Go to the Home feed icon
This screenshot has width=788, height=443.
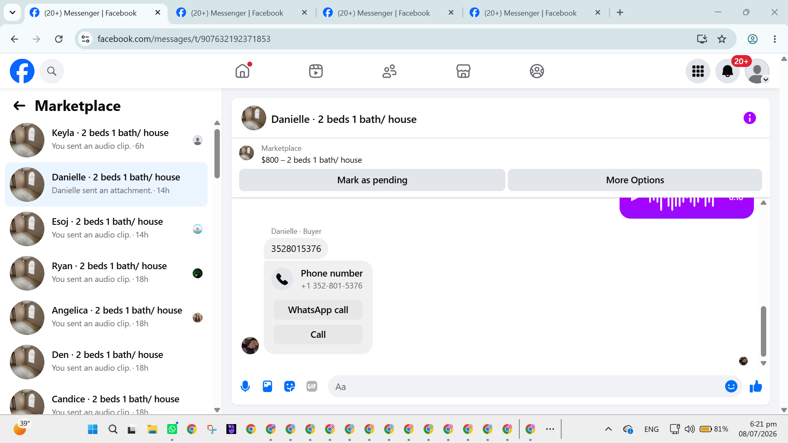242,71
